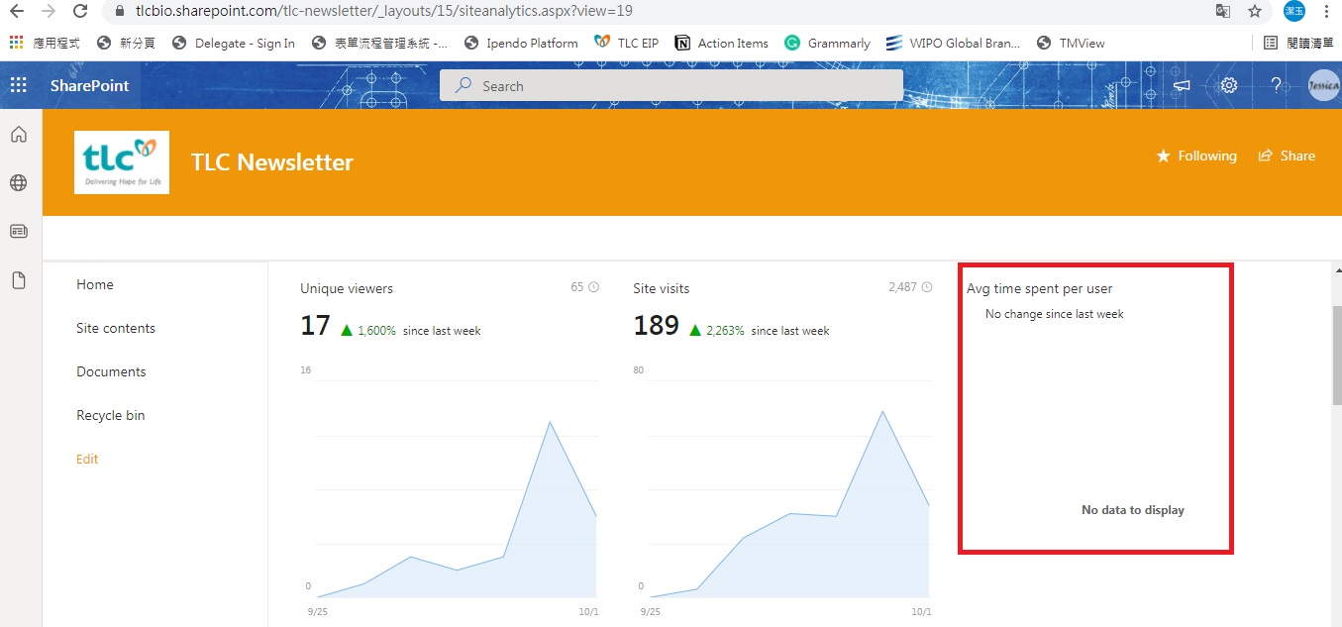Open the TMView bookmark
Viewport: 1342px width, 627px height.
(x=1071, y=43)
